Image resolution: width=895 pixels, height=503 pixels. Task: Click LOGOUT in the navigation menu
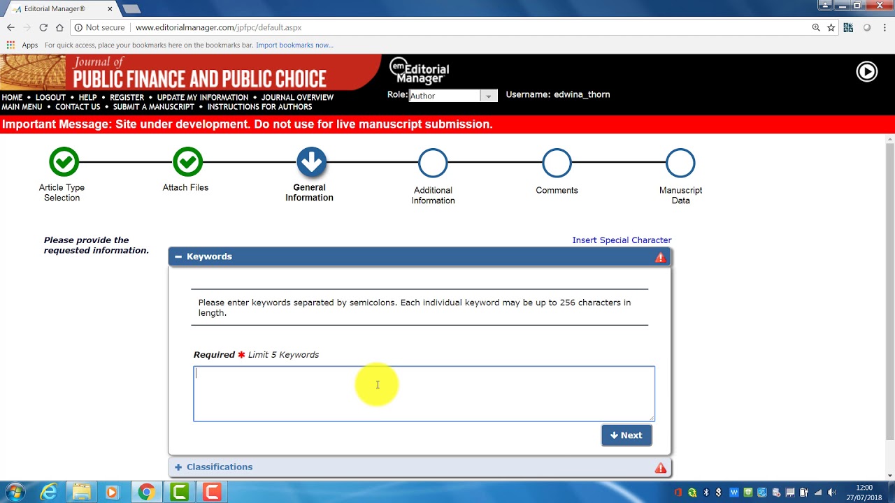tap(50, 98)
